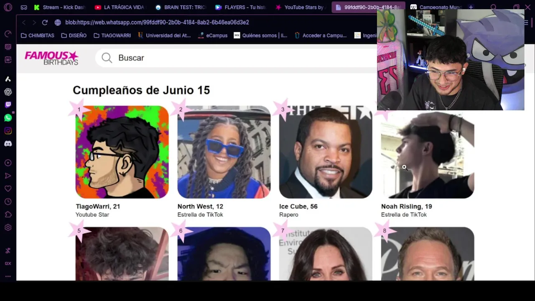Open Discord from the sidebar
This screenshot has width=535, height=301.
[x=8, y=144]
